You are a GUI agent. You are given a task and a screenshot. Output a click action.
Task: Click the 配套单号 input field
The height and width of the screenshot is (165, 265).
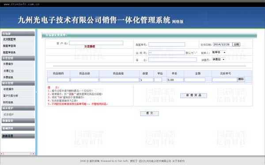(167, 44)
